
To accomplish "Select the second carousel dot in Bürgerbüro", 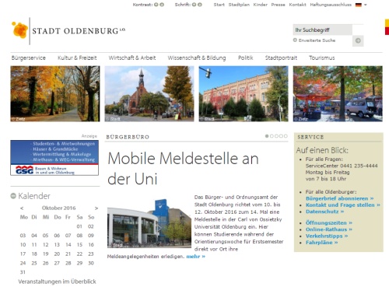I will 272,136.
